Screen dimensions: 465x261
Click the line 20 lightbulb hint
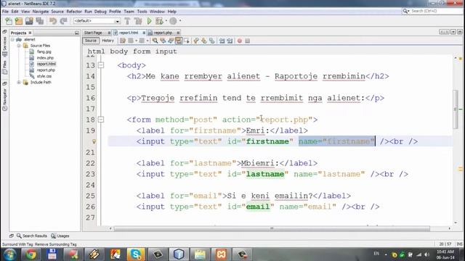(x=94, y=141)
